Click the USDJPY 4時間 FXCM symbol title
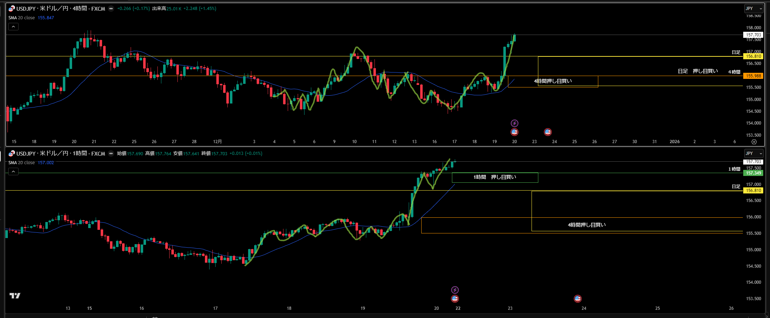 pyautogui.click(x=61, y=9)
